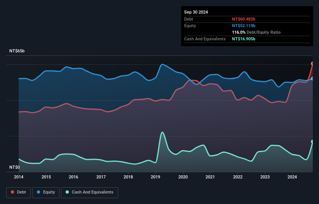The width and height of the screenshot is (319, 204).
Task: Click the NT$60.482b debt value
Action: tap(244, 19)
